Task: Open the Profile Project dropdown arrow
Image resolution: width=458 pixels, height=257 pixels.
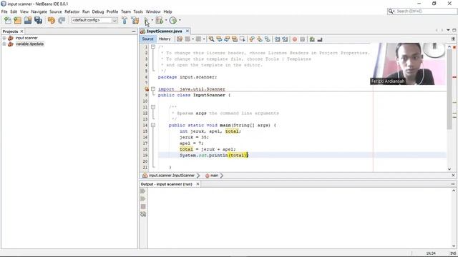Action: (x=180, y=20)
